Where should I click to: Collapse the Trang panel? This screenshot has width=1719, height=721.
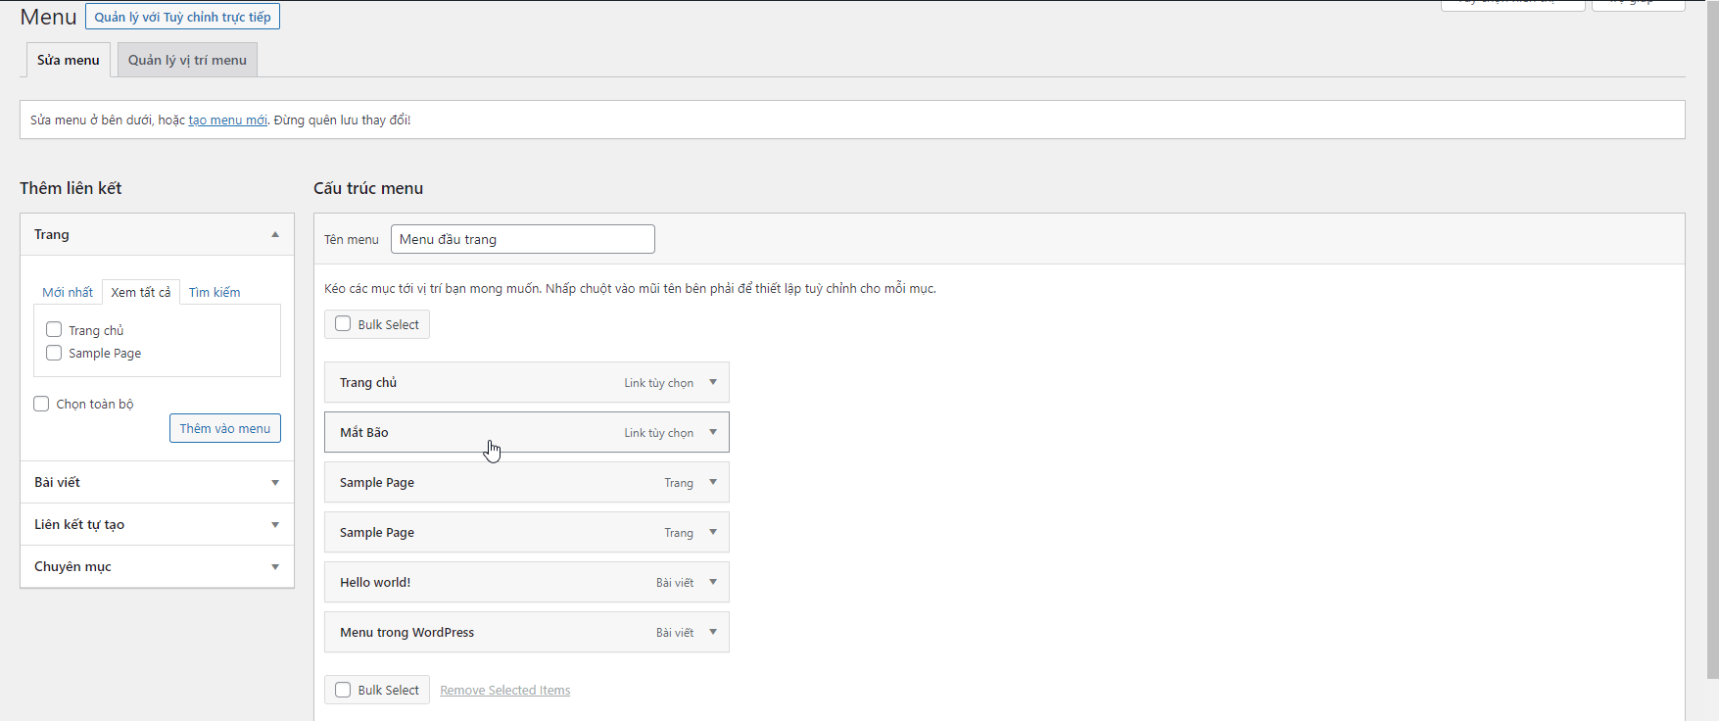(275, 235)
